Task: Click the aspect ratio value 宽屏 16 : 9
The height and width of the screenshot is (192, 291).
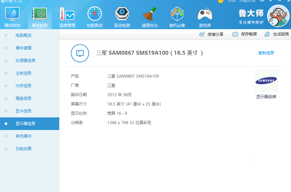Action: tap(117, 113)
